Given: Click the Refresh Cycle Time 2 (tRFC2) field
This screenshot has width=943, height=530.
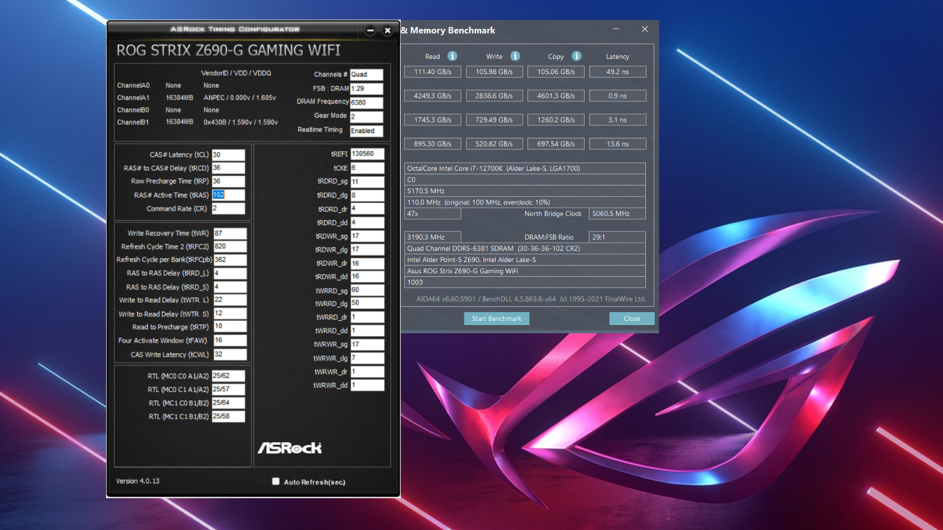Looking at the screenshot, I should click(230, 247).
